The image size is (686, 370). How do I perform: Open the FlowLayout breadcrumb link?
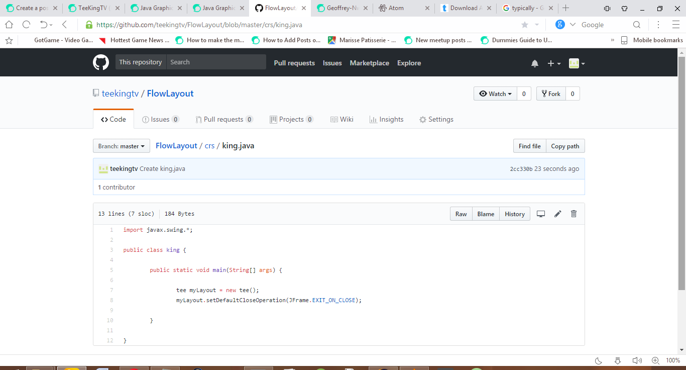176,146
